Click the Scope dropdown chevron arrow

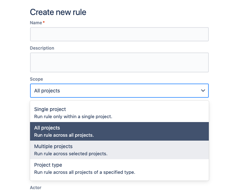pos(203,91)
